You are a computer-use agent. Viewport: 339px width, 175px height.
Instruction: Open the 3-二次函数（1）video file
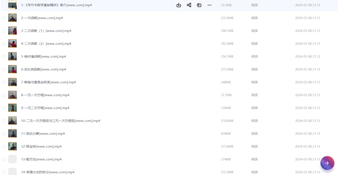(46, 31)
